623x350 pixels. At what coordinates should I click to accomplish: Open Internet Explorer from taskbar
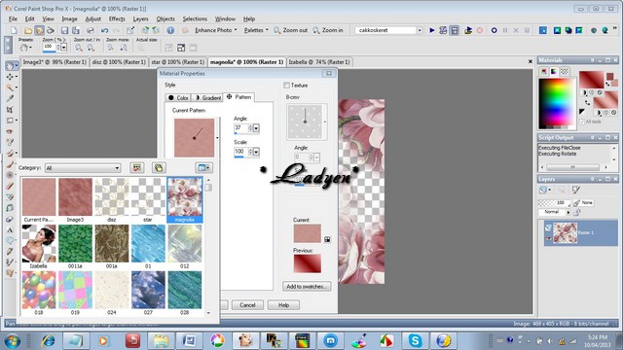(48, 340)
